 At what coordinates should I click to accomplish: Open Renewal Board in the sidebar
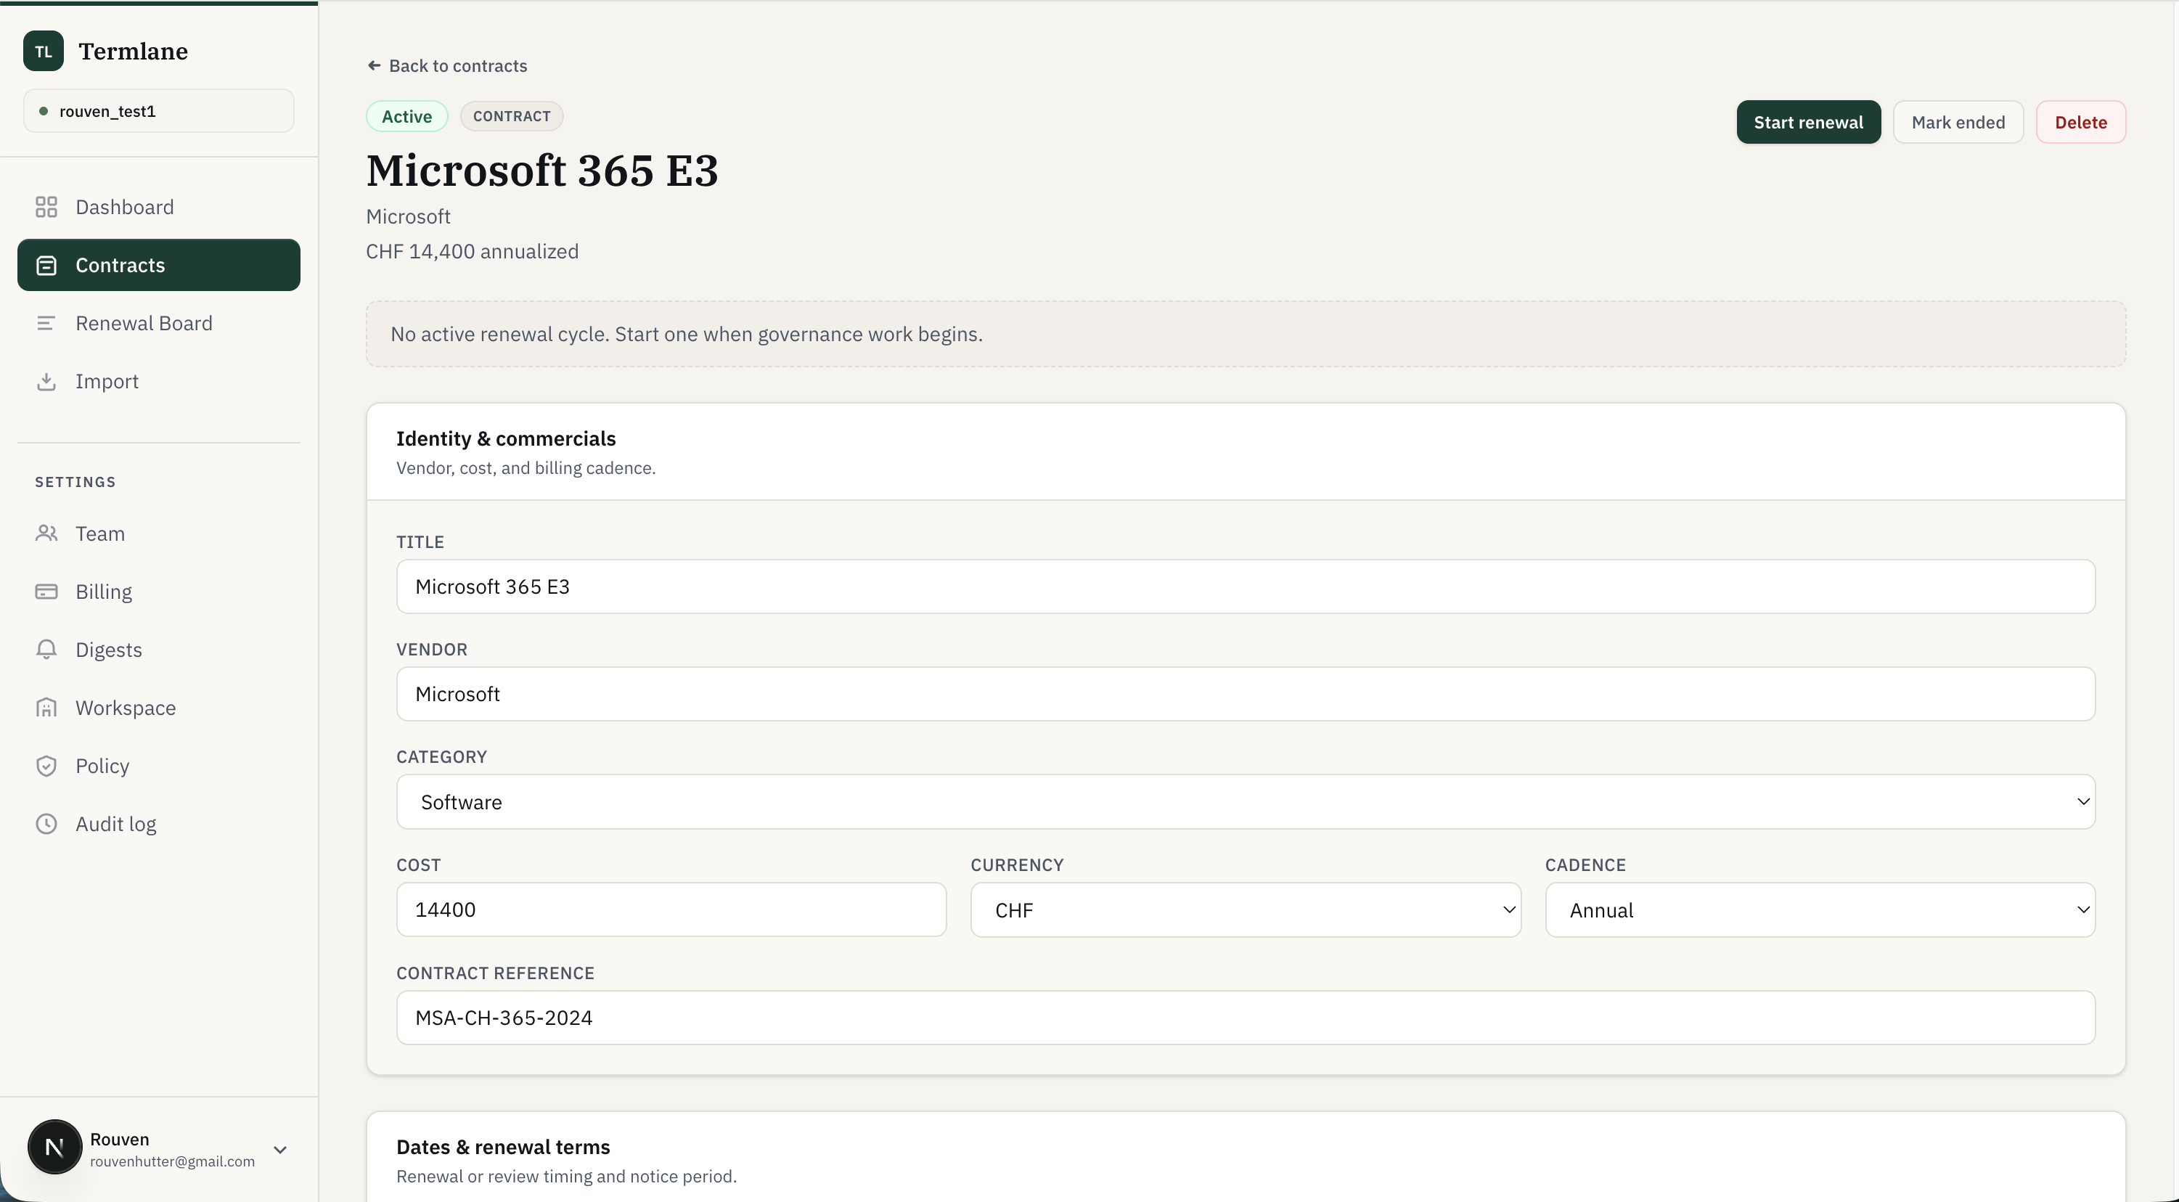[x=159, y=323]
